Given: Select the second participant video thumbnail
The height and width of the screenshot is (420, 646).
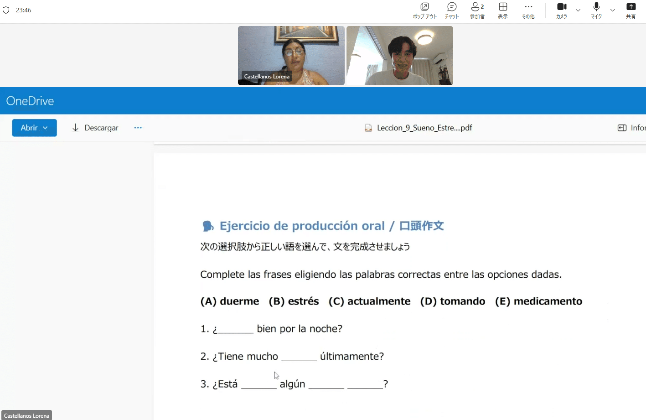Looking at the screenshot, I should pos(400,56).
